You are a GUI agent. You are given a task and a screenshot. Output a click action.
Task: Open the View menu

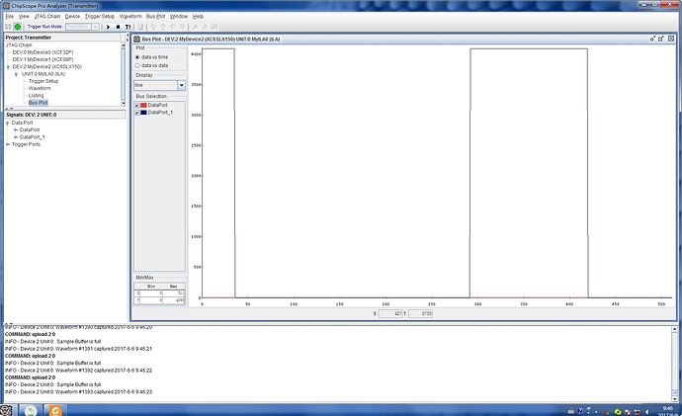click(x=24, y=16)
